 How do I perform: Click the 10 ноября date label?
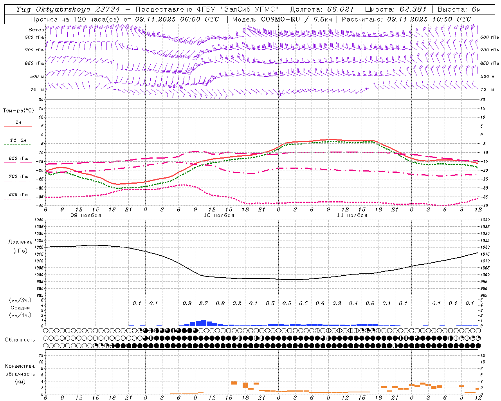point(219,215)
